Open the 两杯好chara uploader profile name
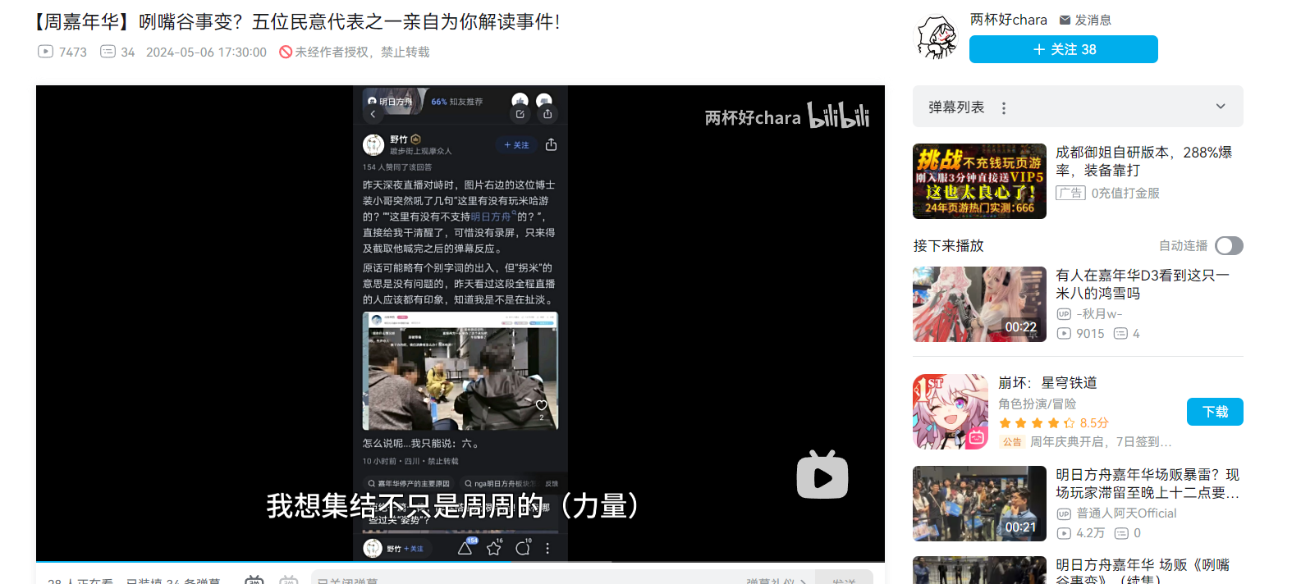The width and height of the screenshot is (1301, 584). pyautogui.click(x=1008, y=20)
